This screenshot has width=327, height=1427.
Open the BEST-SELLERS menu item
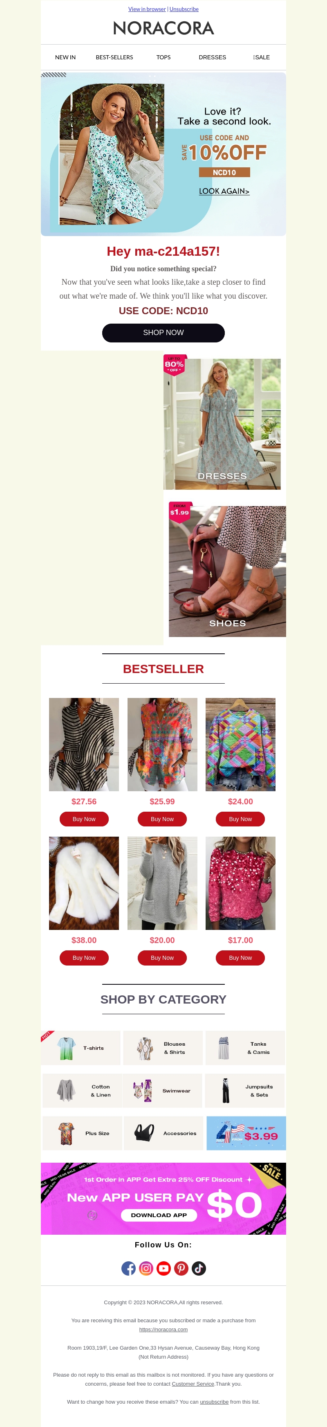click(x=114, y=57)
